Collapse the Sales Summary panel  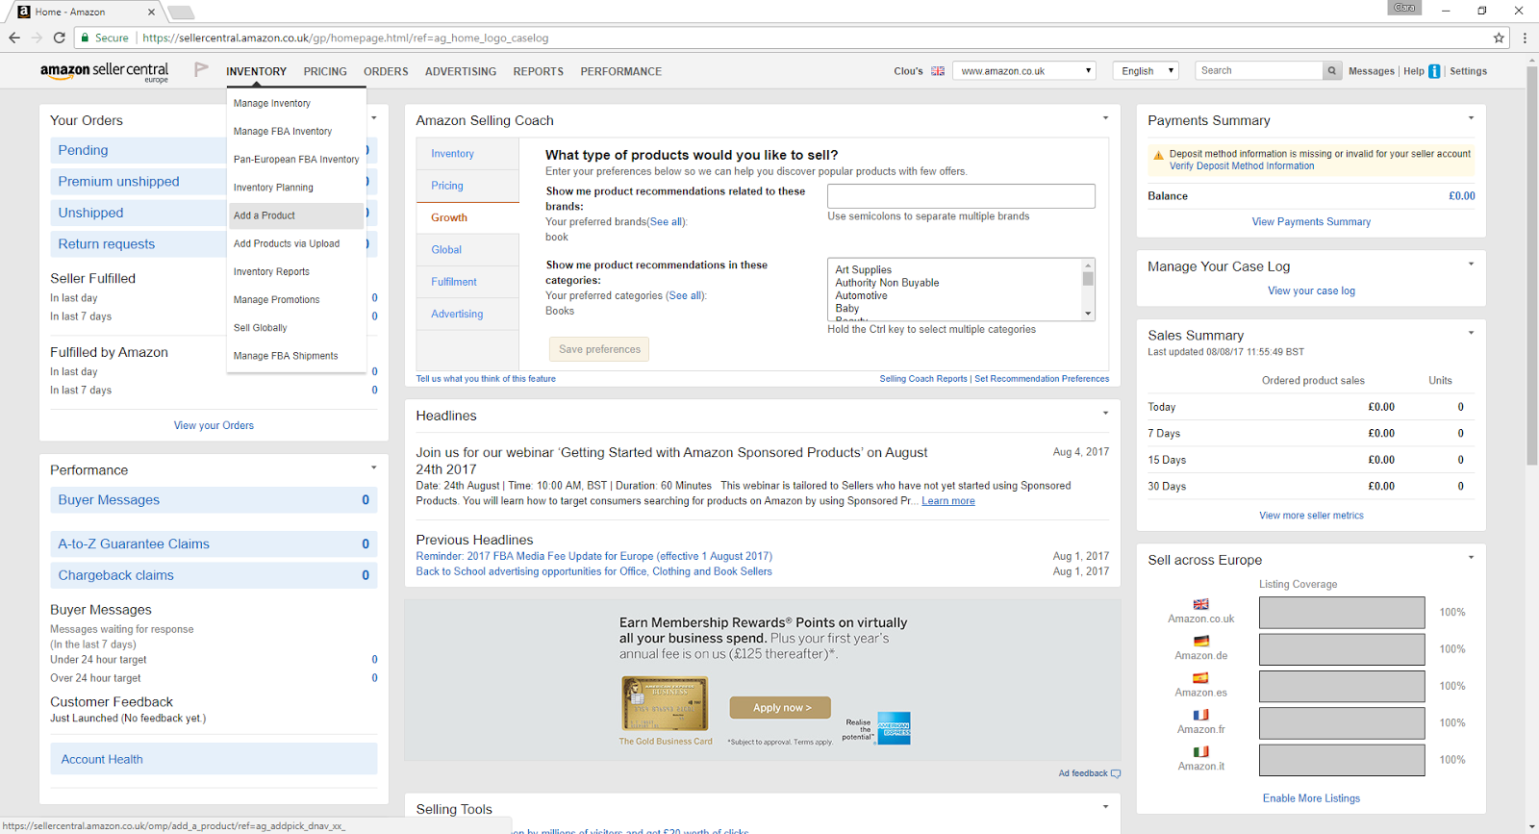point(1471,334)
